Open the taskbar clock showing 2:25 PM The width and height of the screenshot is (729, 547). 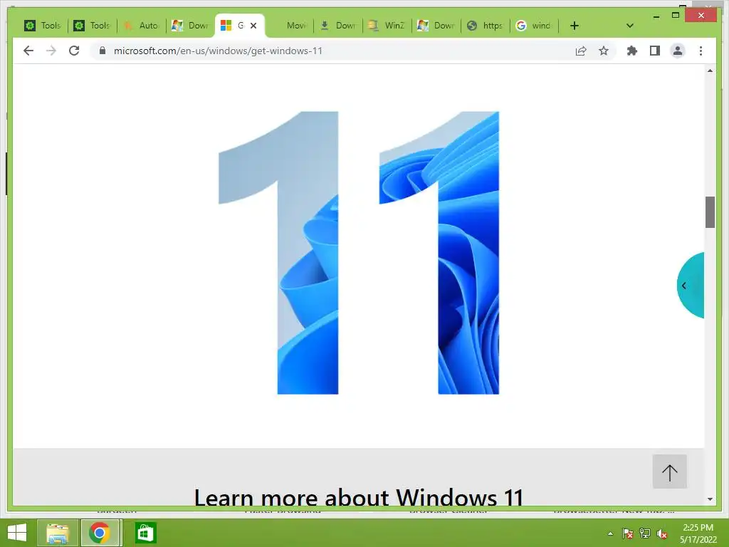tap(698, 533)
